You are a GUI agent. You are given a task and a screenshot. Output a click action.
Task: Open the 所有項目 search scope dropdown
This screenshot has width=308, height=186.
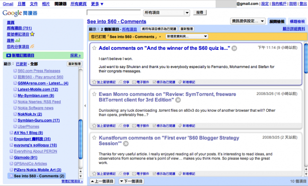click(x=167, y=13)
